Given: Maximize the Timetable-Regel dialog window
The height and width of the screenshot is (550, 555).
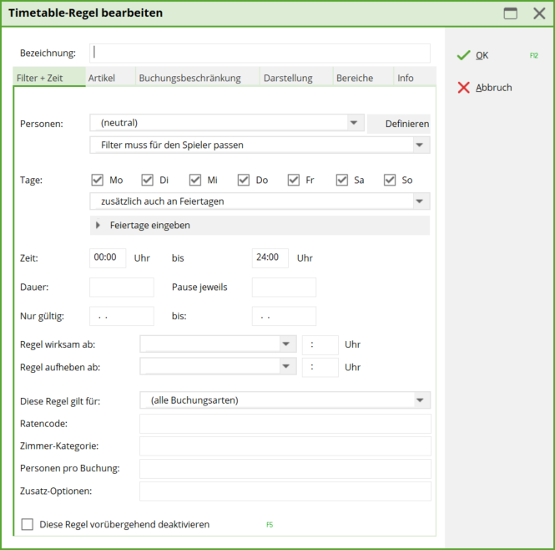Looking at the screenshot, I should (x=510, y=13).
